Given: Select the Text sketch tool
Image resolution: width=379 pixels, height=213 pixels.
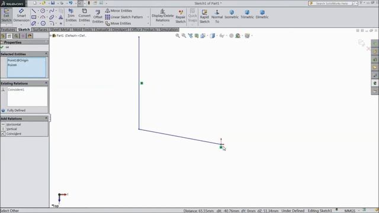Looking at the screenshot, I should 60,17.
